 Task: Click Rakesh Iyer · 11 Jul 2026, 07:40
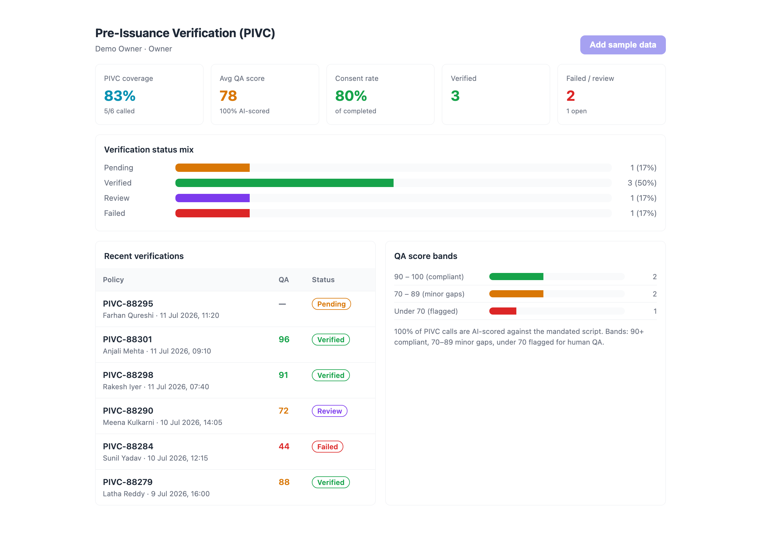click(155, 387)
